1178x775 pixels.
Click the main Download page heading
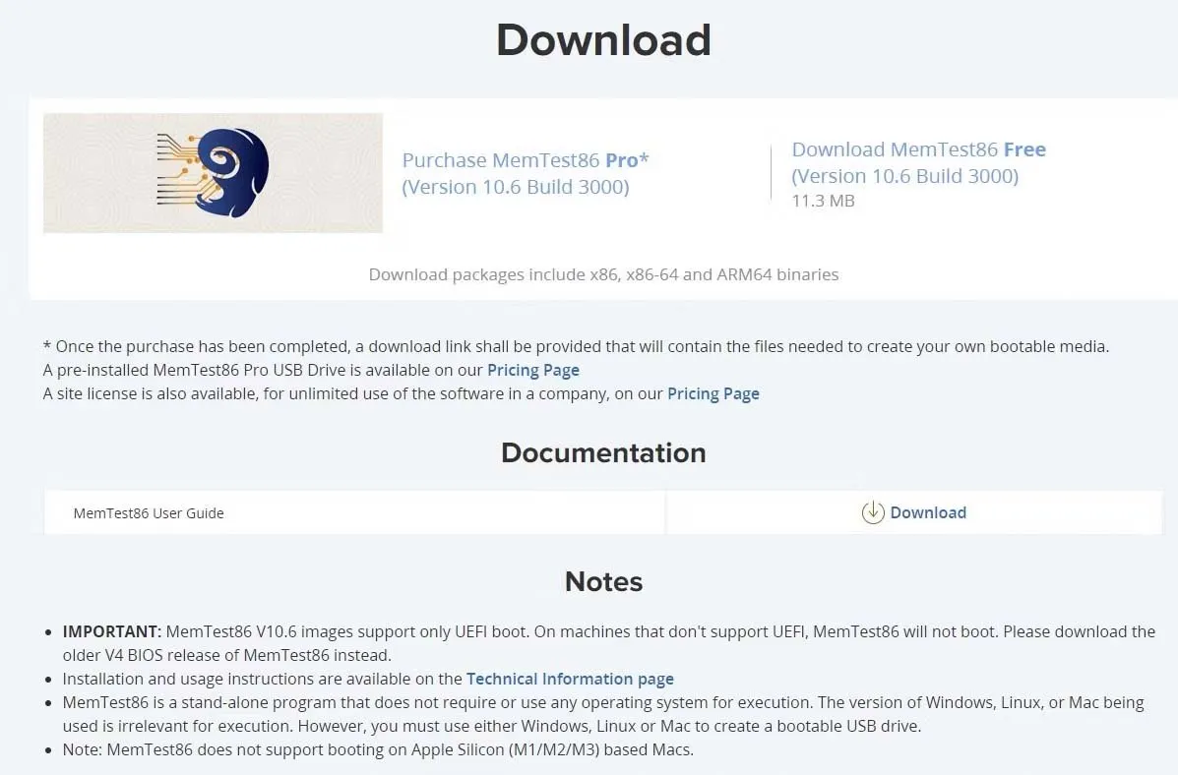tap(603, 40)
